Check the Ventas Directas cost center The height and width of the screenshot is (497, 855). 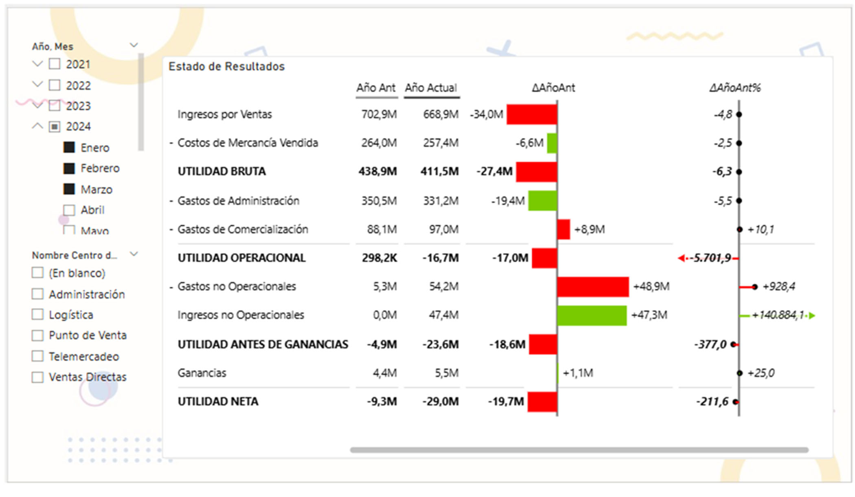click(37, 377)
